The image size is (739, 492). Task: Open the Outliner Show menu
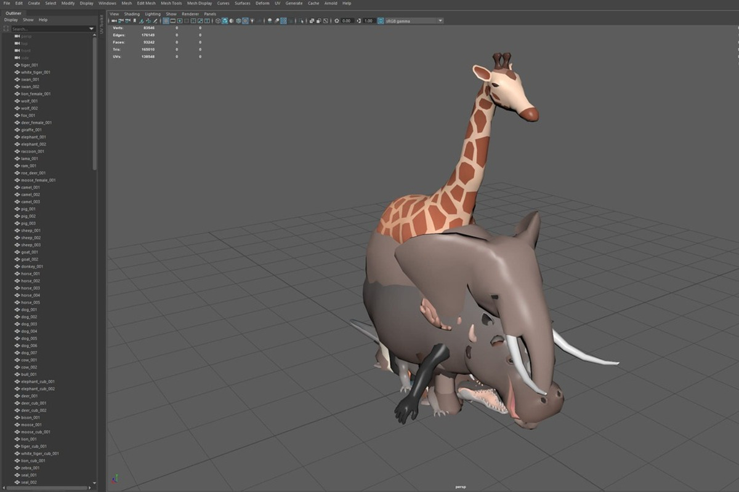(x=28, y=20)
